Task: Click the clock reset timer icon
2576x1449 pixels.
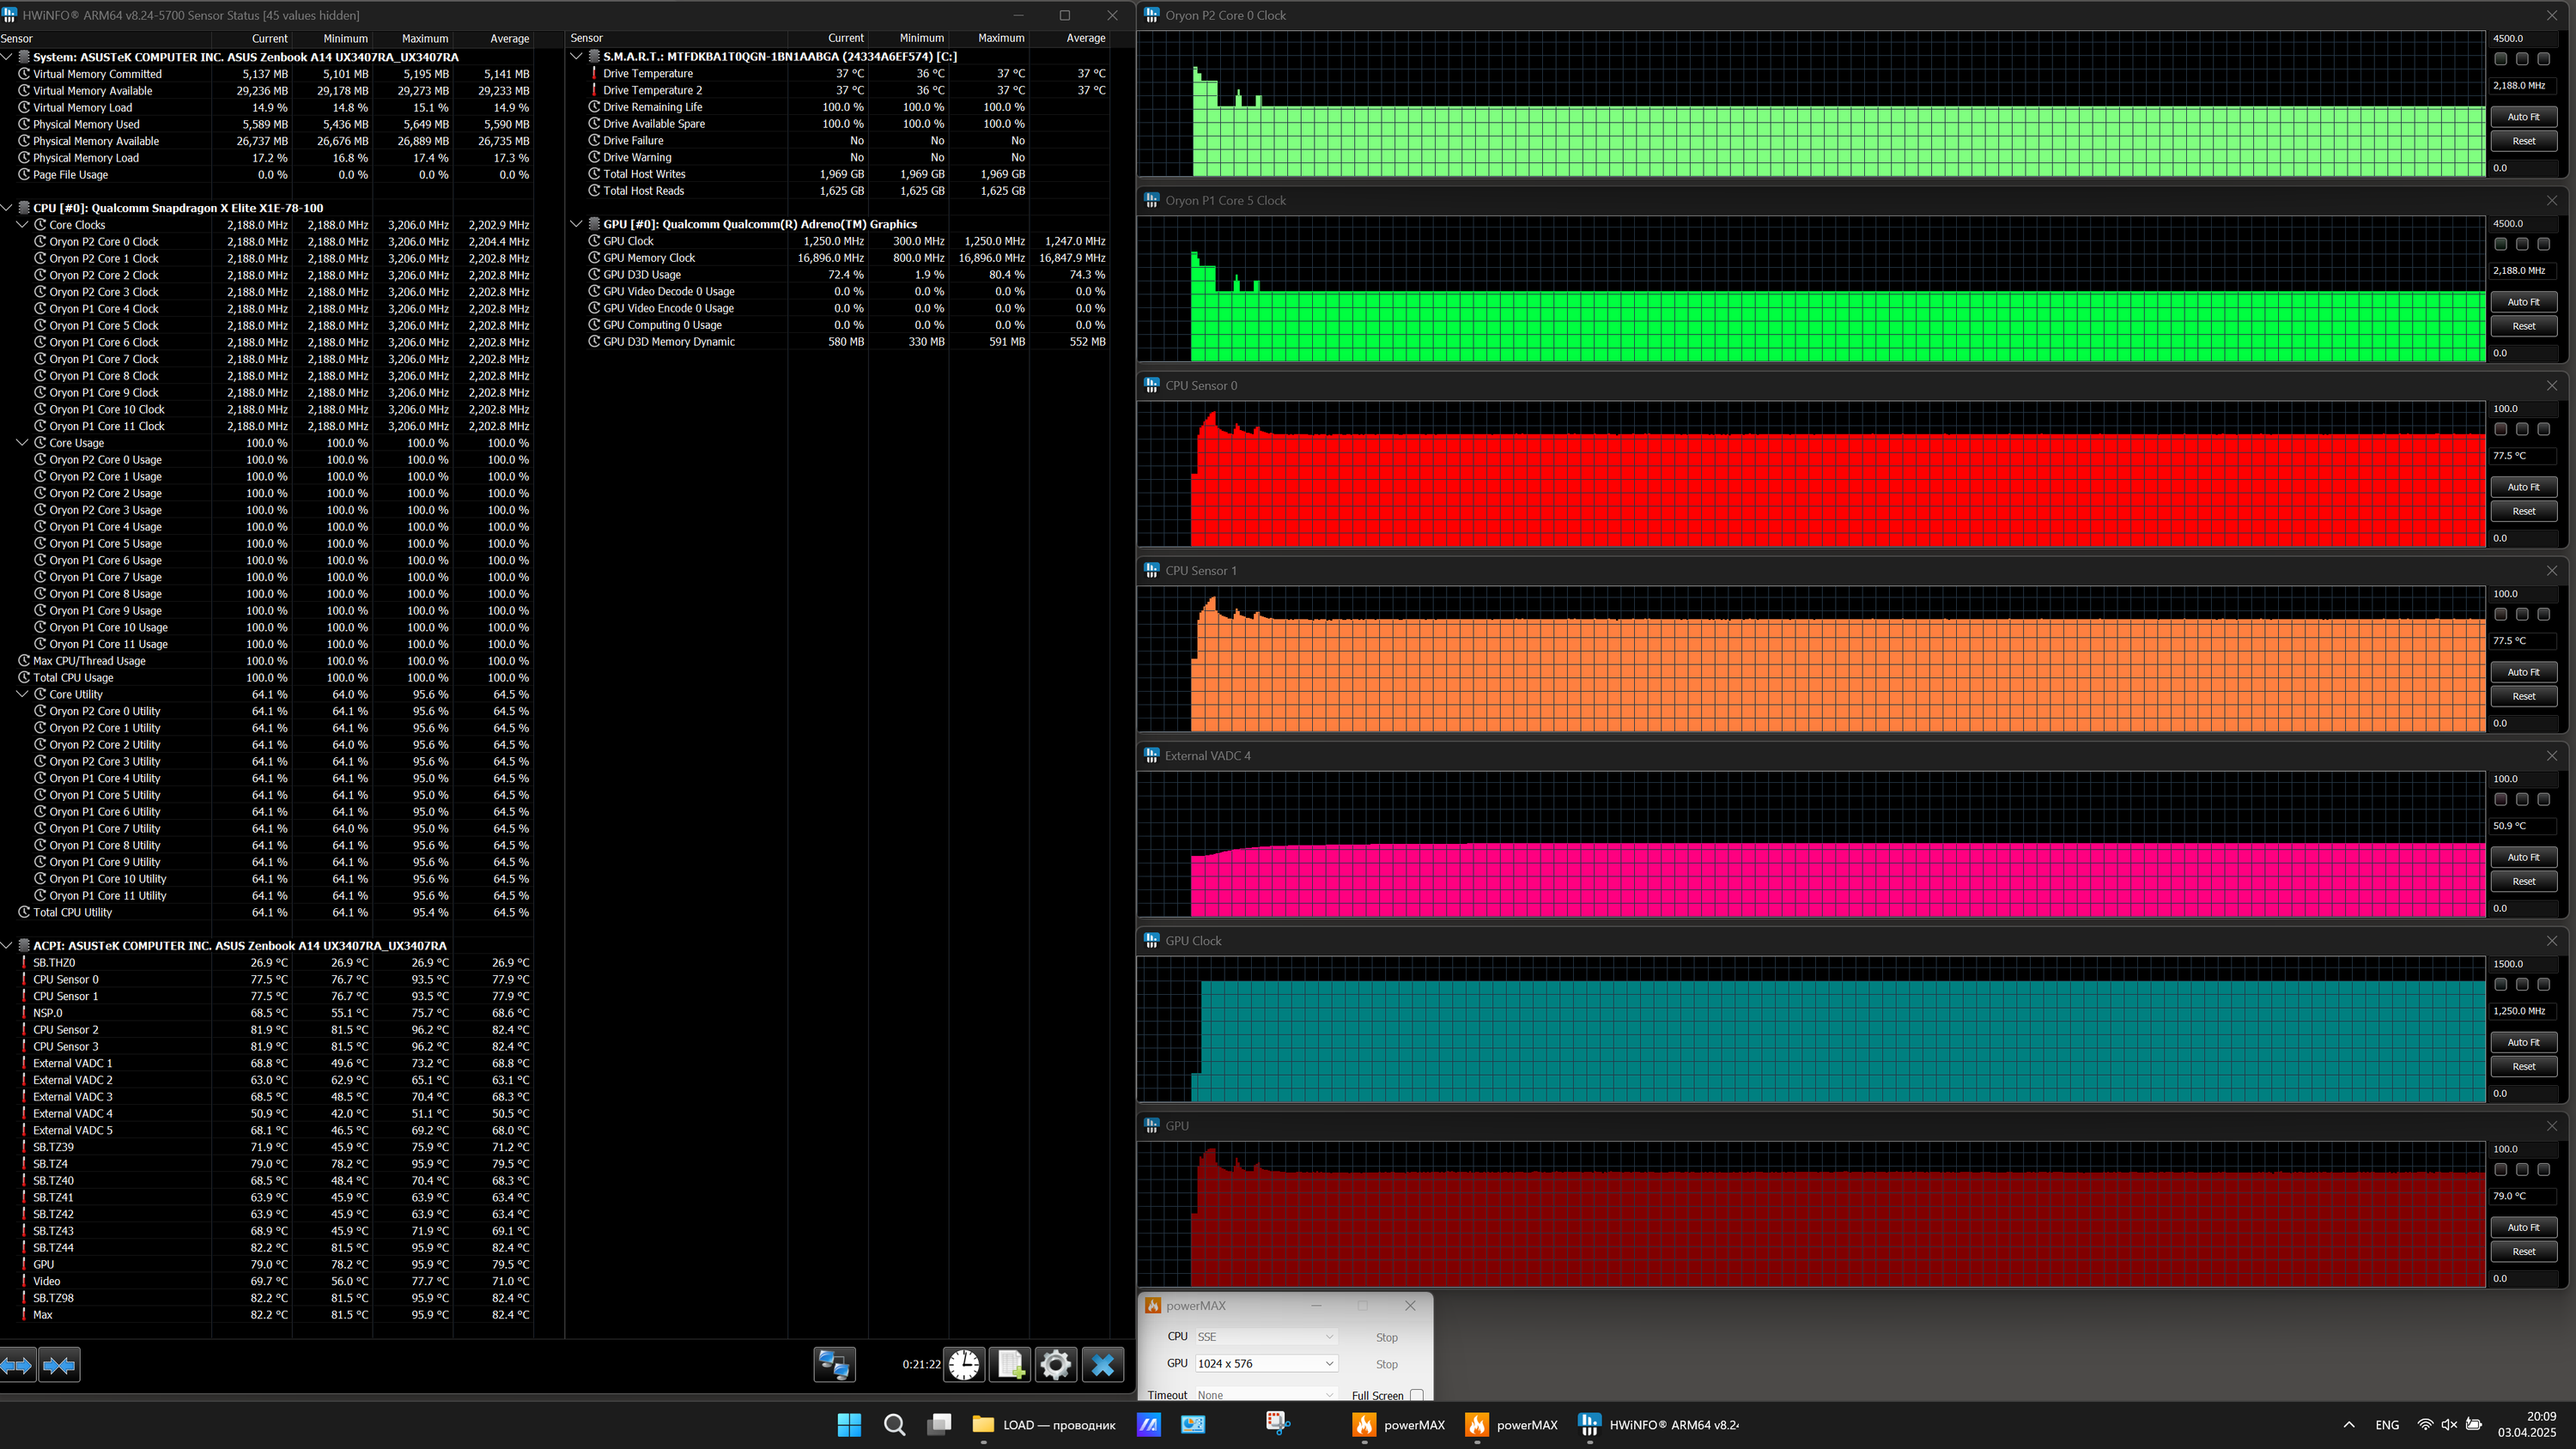Action: point(964,1365)
